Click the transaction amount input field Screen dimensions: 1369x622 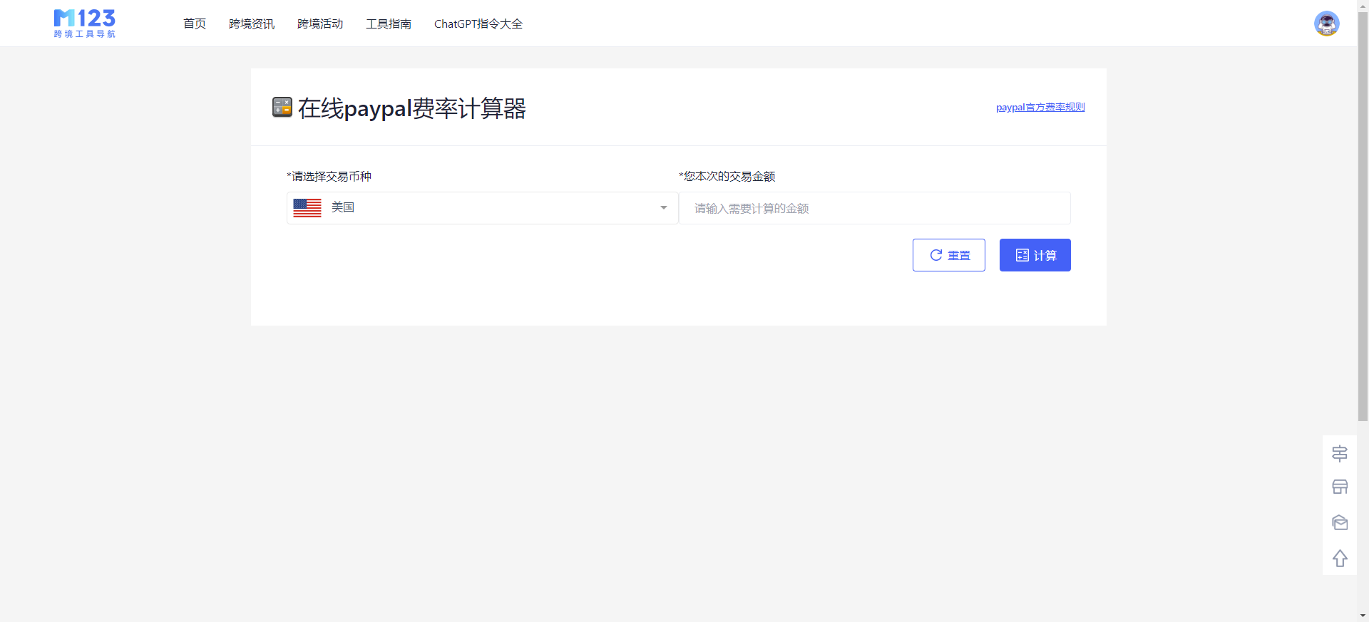tap(875, 208)
